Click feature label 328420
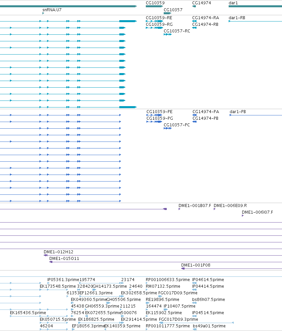The image size is (282, 331). click(85, 286)
